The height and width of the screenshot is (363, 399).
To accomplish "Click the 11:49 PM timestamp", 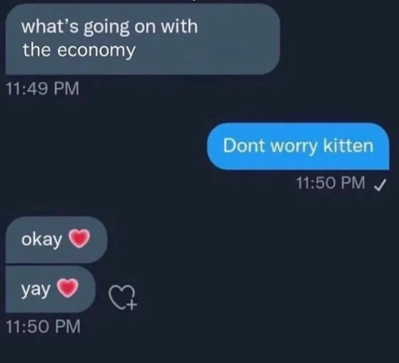I will pos(42,88).
